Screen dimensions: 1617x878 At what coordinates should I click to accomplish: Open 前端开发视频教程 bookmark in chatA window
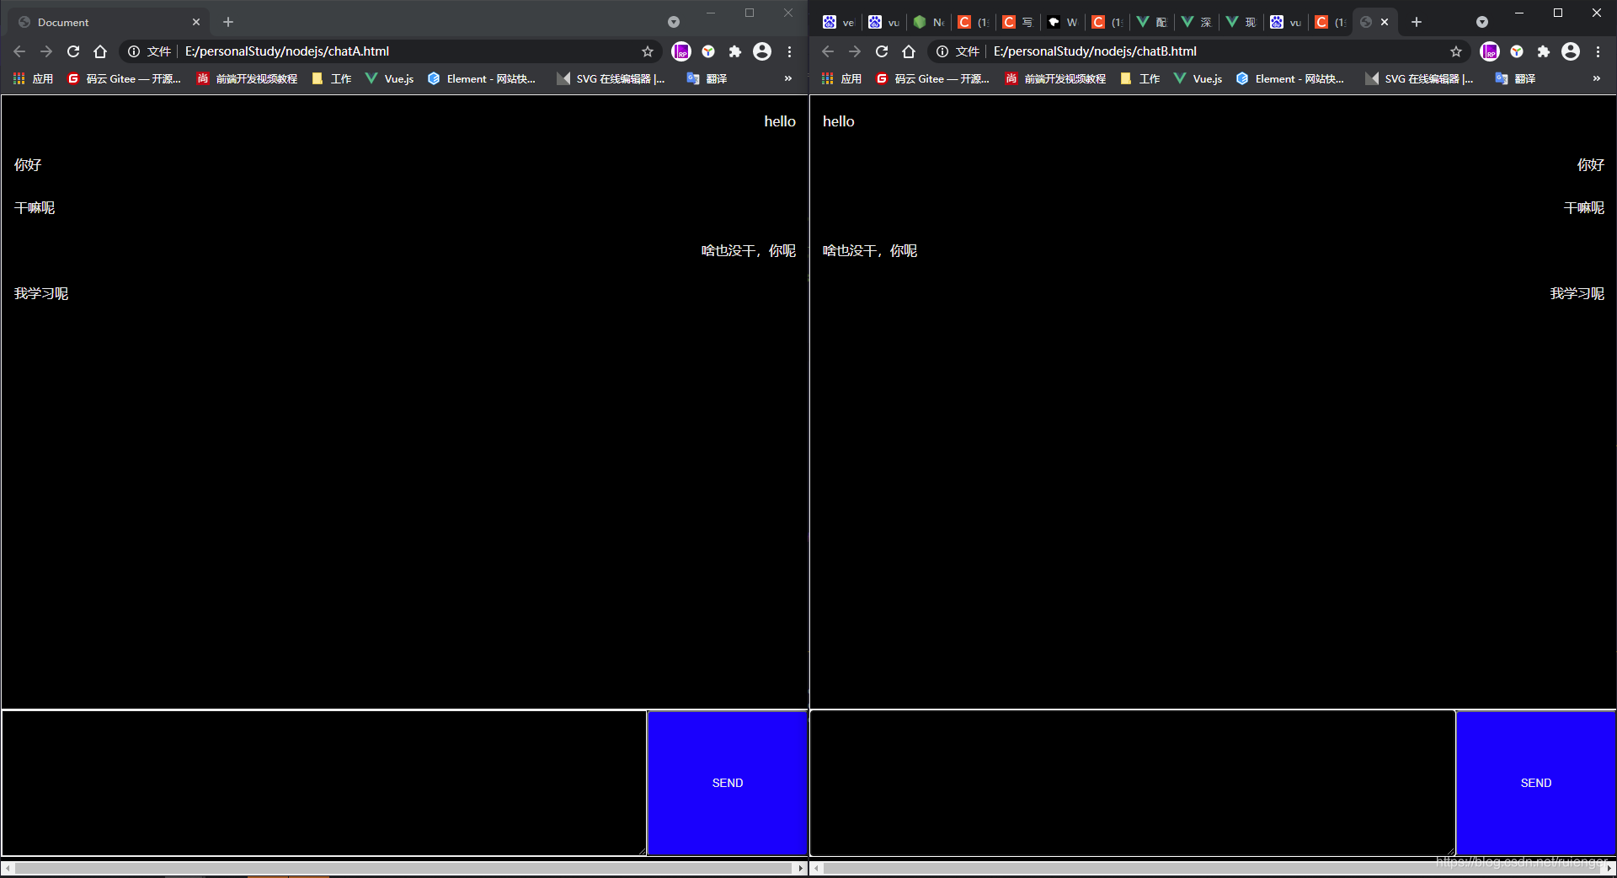tap(248, 78)
